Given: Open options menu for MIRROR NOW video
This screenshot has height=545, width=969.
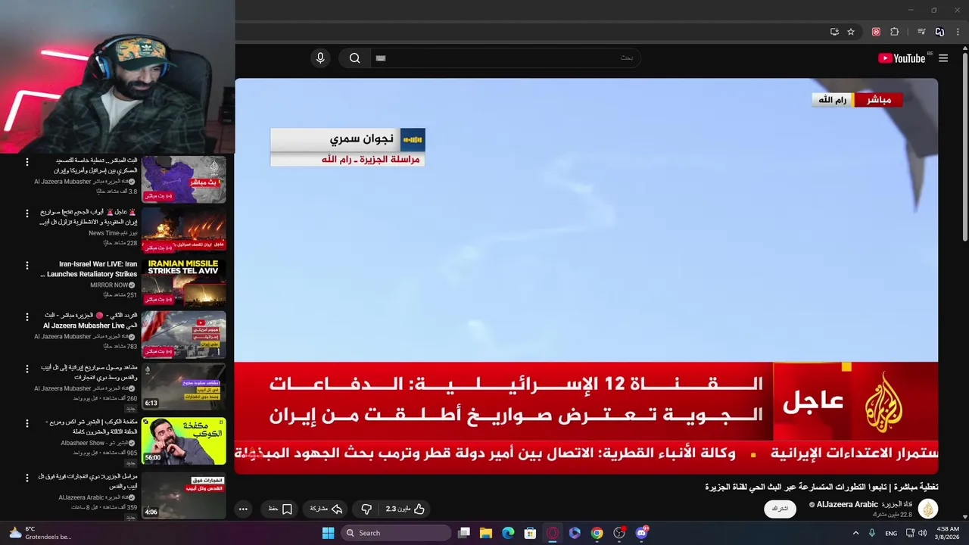Looking at the screenshot, I should [x=27, y=266].
